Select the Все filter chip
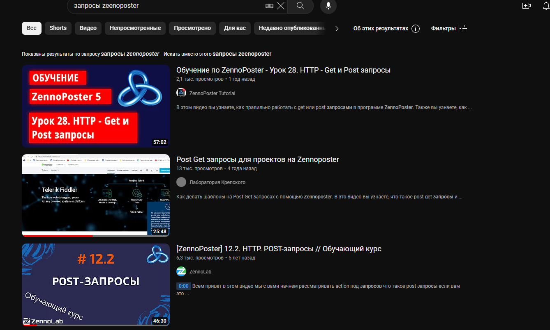Screen dimensions: 550x330 32,28
